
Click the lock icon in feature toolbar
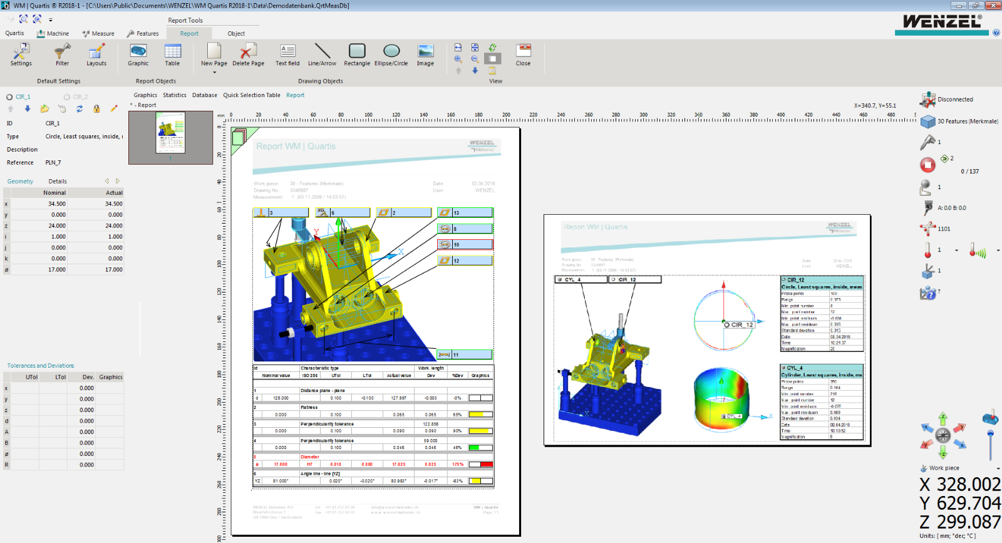point(96,109)
